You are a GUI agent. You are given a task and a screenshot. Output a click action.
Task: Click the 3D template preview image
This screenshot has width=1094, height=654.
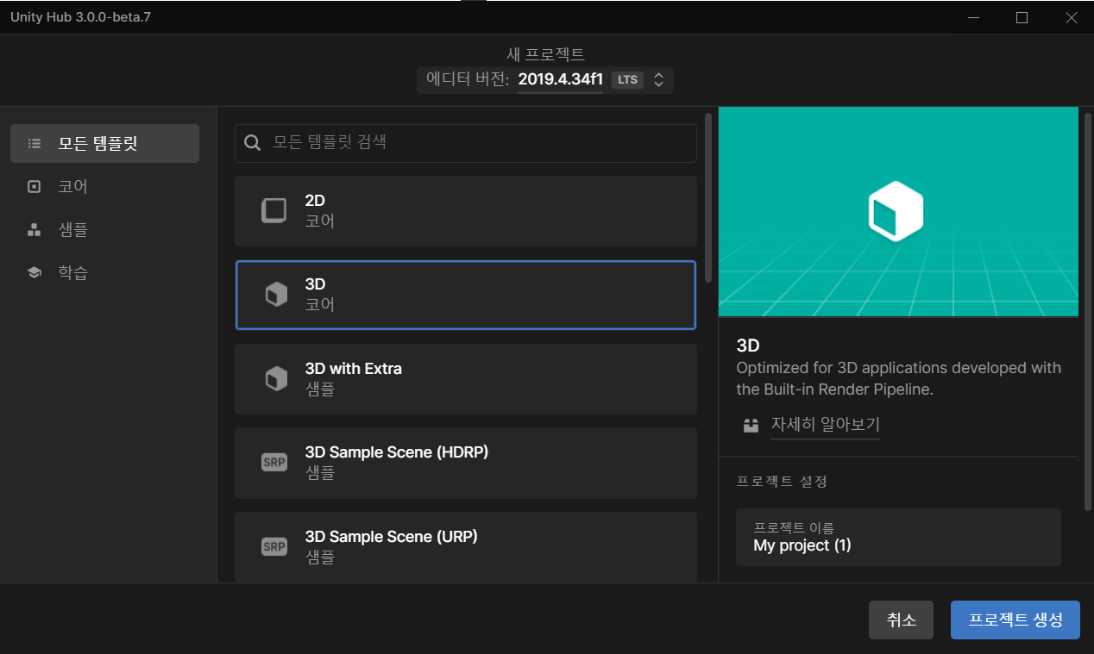[x=898, y=212]
